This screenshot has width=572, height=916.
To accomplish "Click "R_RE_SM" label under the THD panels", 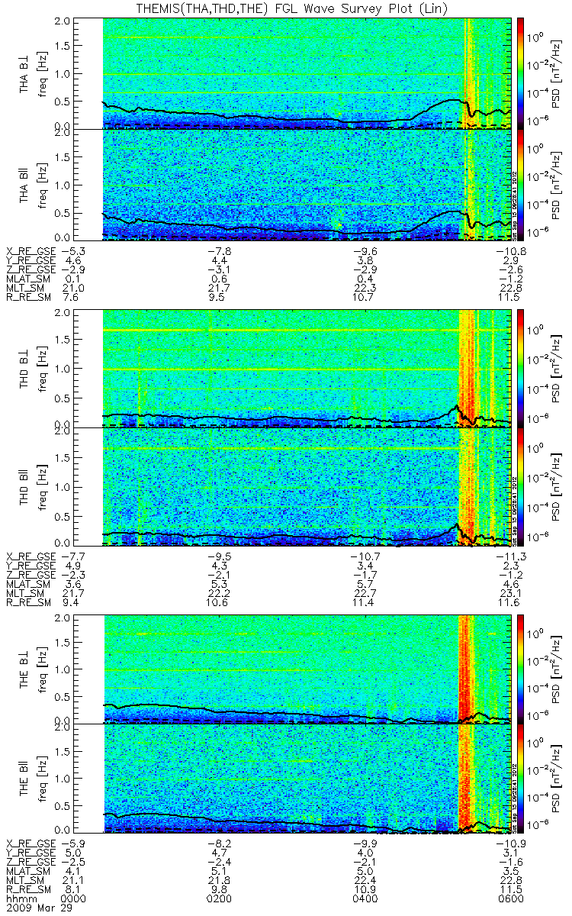I will 28,601.
